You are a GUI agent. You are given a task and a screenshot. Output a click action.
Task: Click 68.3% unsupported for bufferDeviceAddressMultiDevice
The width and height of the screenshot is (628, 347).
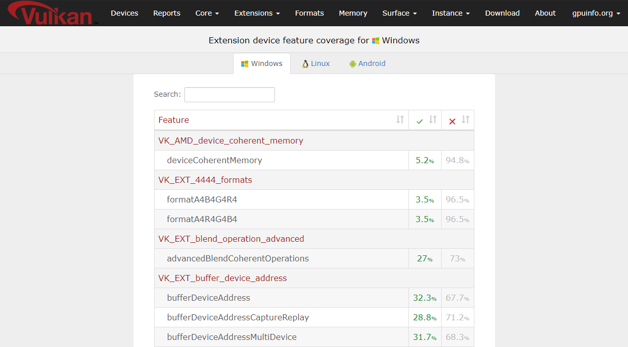click(458, 337)
